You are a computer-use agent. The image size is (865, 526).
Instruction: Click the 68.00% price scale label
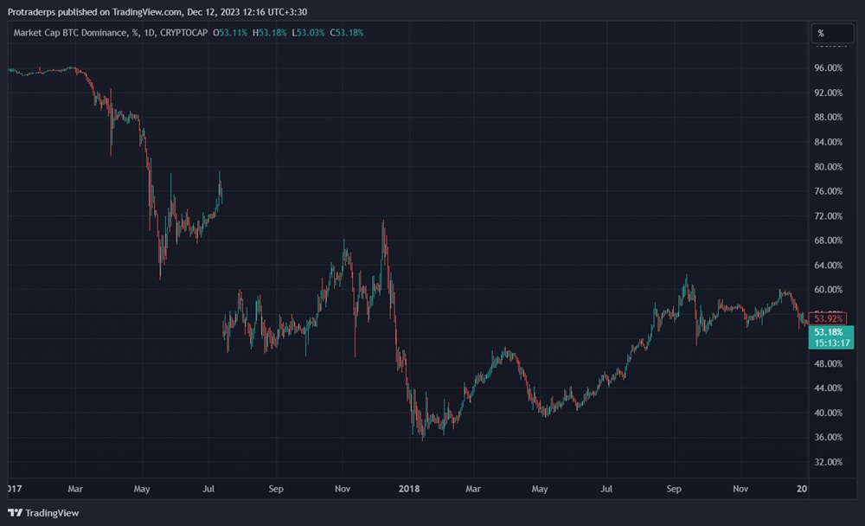pyautogui.click(x=829, y=241)
